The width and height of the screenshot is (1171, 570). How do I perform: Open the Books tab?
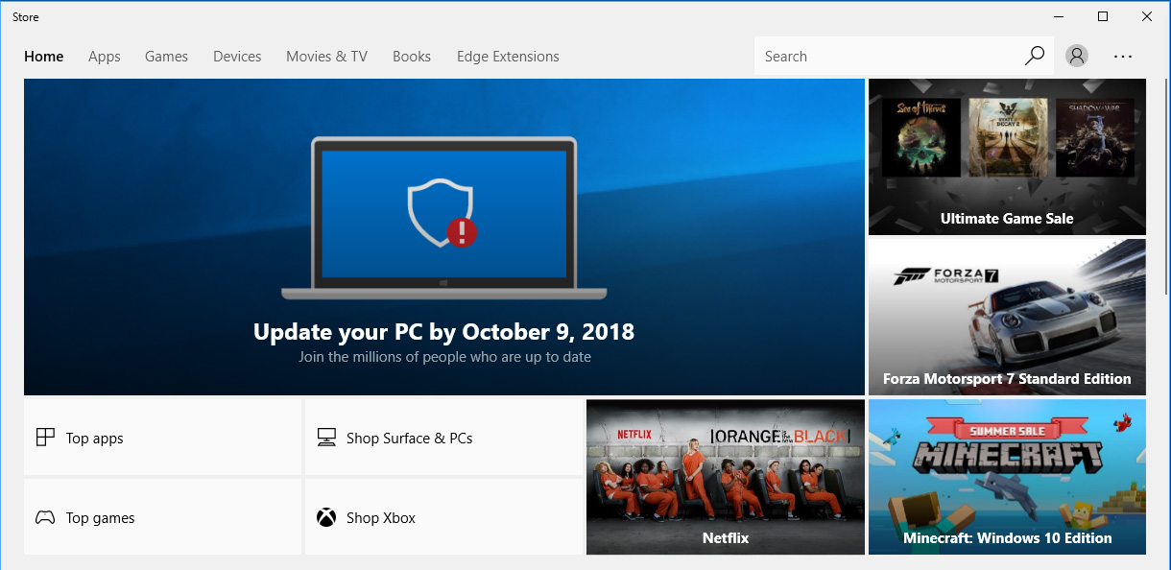pos(412,57)
